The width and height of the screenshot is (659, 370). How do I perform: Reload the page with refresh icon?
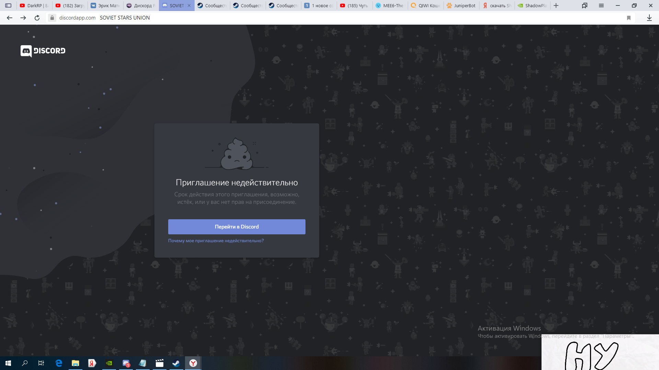pyautogui.click(x=37, y=18)
